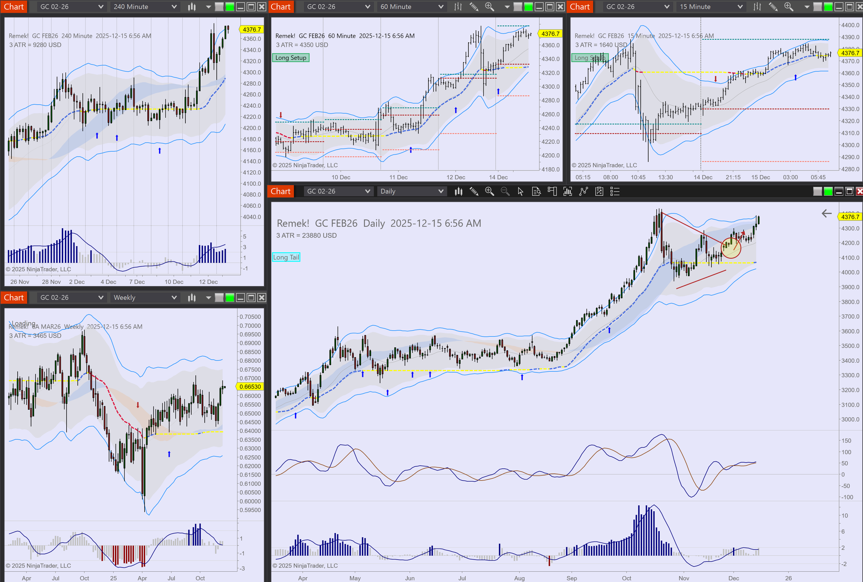Click the Chart tab of Daily window
863x582 pixels.
click(x=280, y=191)
